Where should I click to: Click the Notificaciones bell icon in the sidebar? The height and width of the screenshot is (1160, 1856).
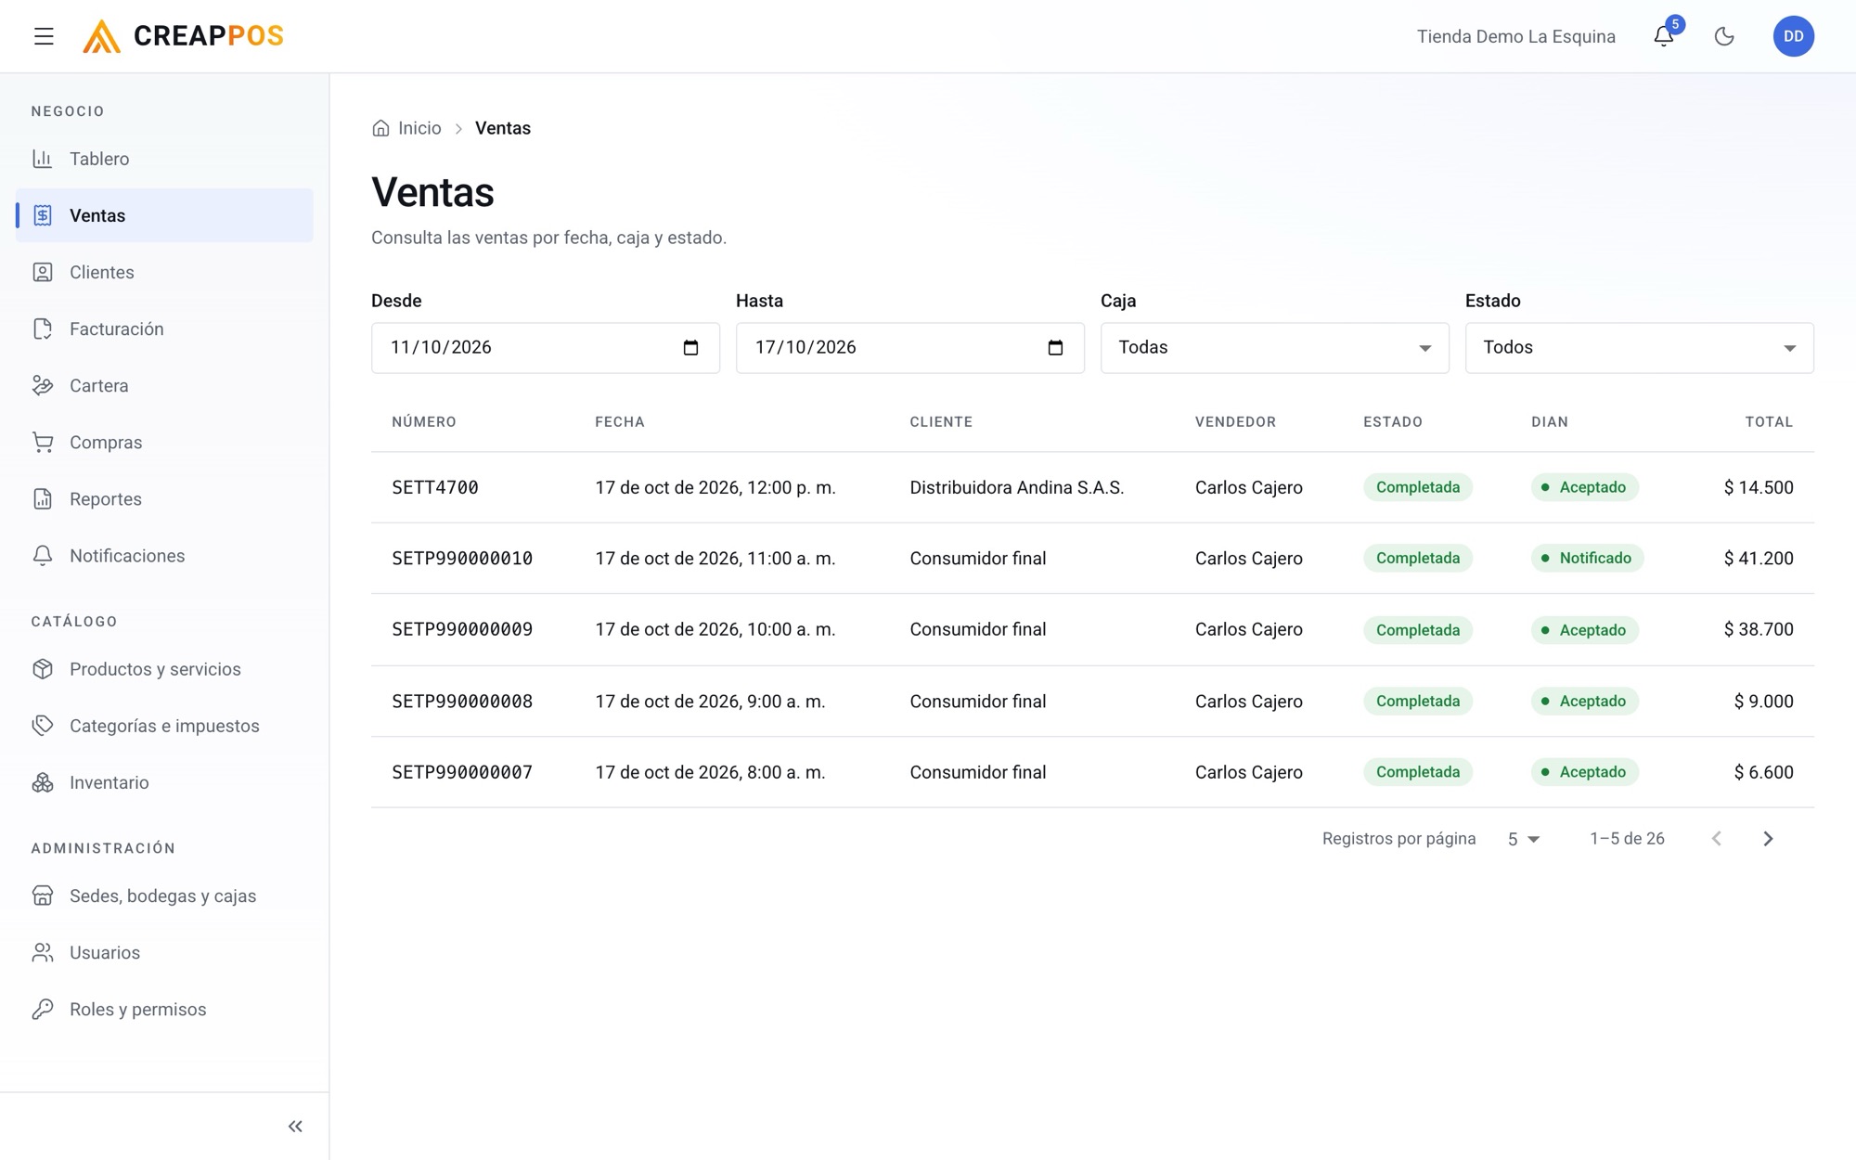[x=43, y=555]
